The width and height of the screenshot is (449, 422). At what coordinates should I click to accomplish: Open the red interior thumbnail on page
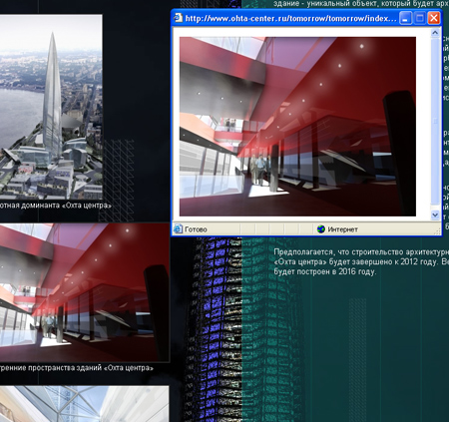click(x=84, y=292)
